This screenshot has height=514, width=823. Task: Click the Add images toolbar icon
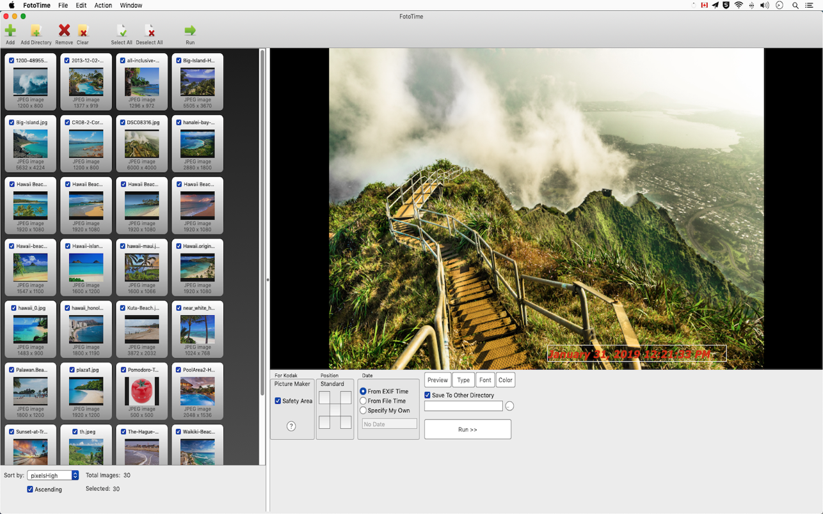pos(10,31)
